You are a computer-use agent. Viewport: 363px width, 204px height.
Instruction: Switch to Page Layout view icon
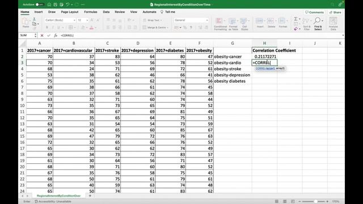(x=285, y=202)
